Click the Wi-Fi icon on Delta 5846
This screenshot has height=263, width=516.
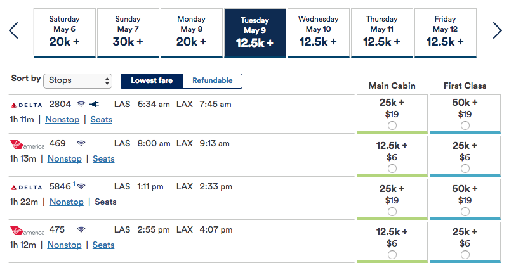click(81, 186)
